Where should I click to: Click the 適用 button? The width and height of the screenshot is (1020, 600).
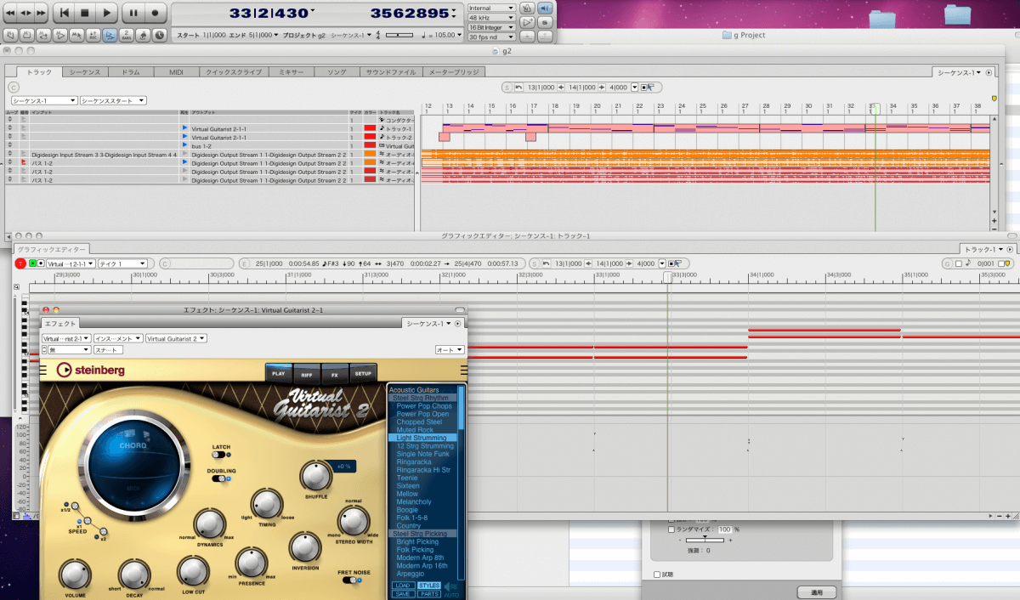point(816,592)
